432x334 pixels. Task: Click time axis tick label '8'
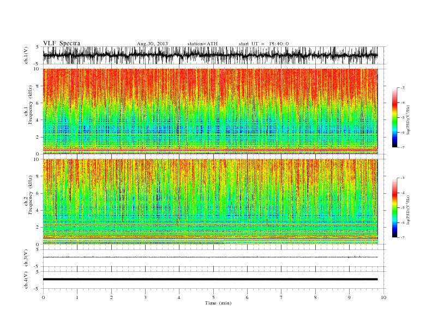coord(315,297)
